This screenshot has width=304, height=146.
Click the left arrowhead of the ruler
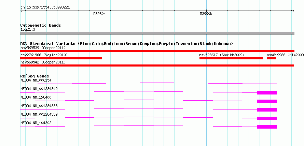21,11
